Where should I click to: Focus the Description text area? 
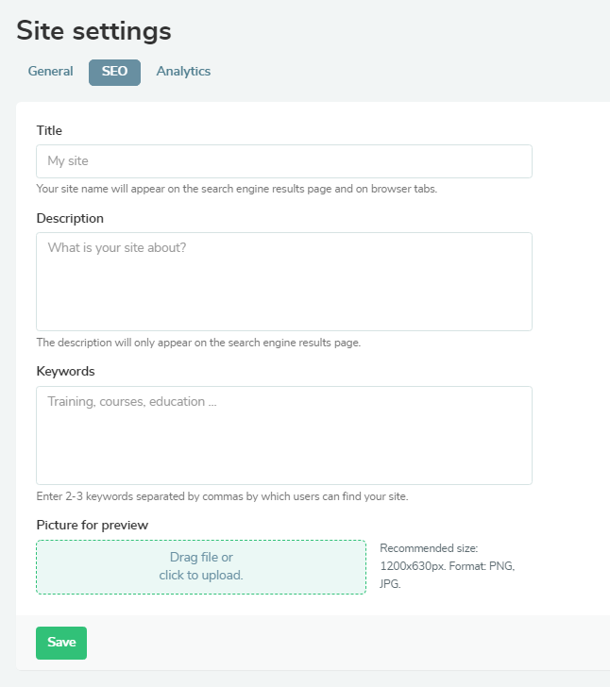coord(283,281)
